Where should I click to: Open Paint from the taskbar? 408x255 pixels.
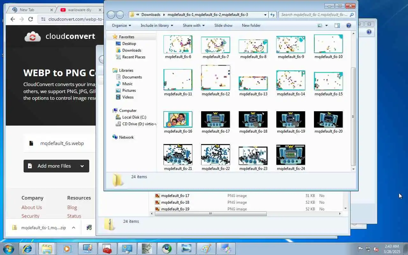206,249
